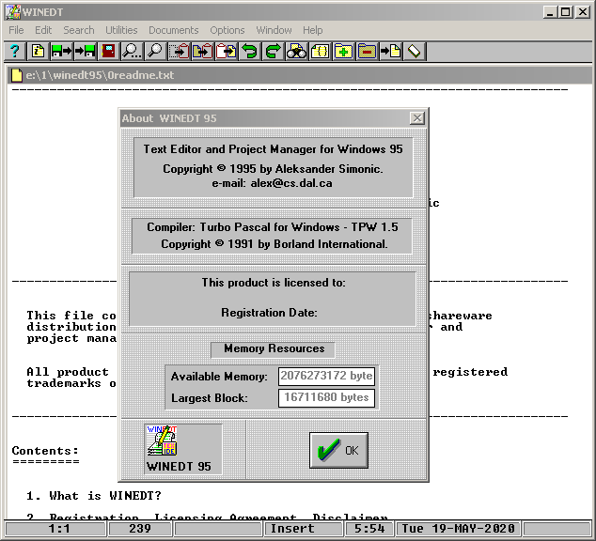This screenshot has width=596, height=541.
Task: Click the curly braces document icon
Action: tap(320, 51)
